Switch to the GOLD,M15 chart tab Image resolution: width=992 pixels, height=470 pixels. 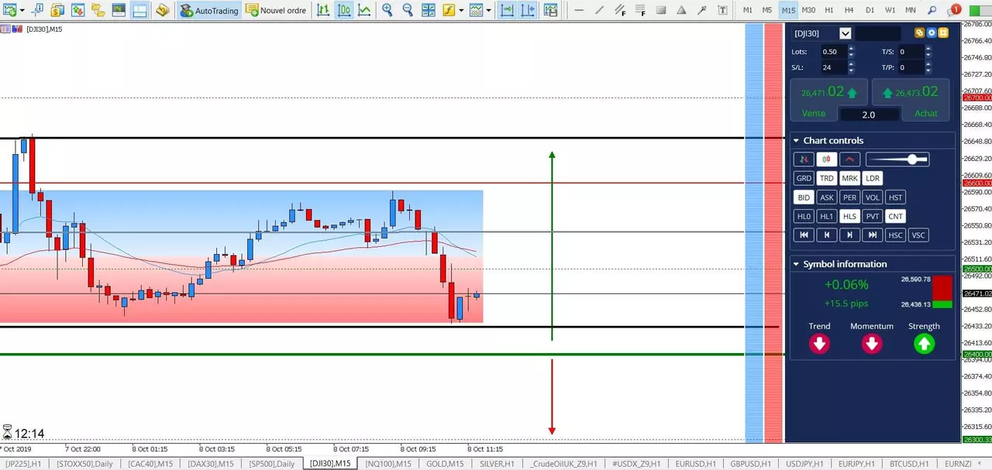tap(445, 464)
